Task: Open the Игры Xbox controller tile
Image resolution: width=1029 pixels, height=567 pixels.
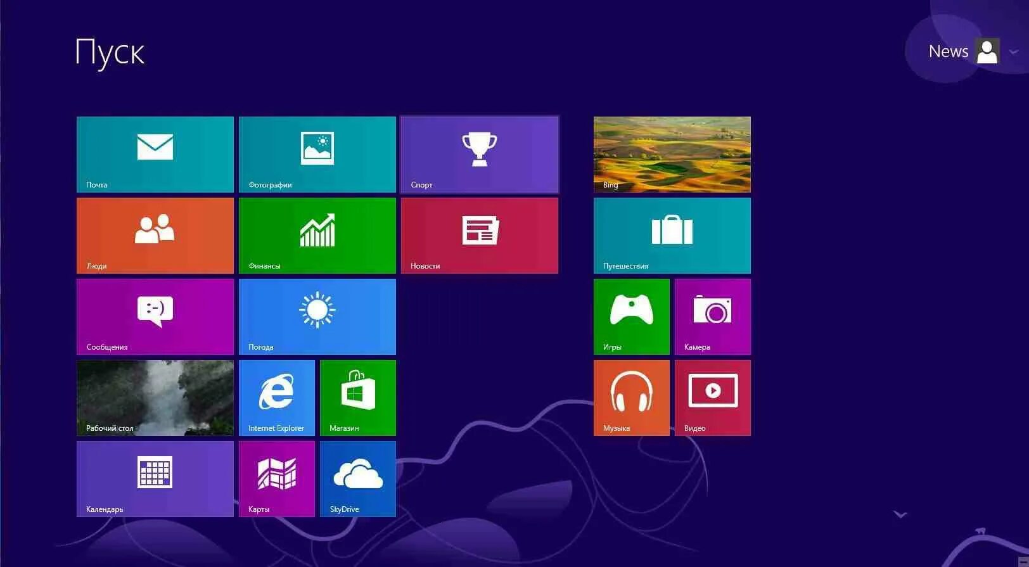Action: point(632,317)
